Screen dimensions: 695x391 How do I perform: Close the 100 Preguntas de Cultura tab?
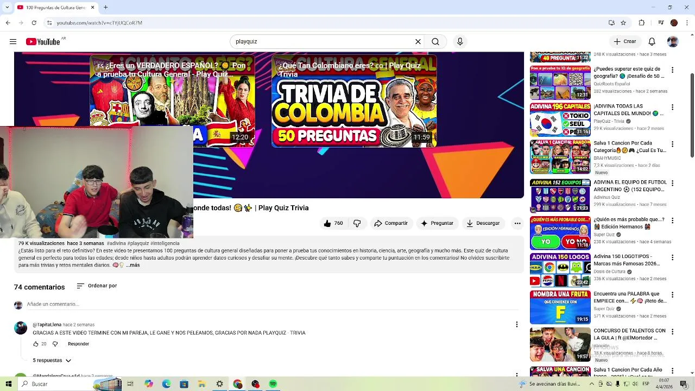(x=92, y=8)
